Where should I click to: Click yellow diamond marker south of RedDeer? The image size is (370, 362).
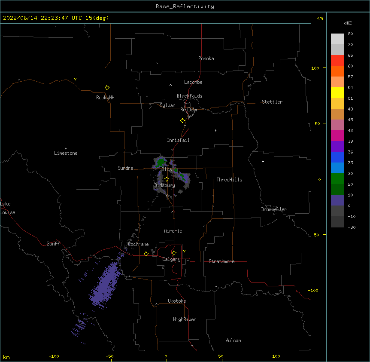pos(182,121)
